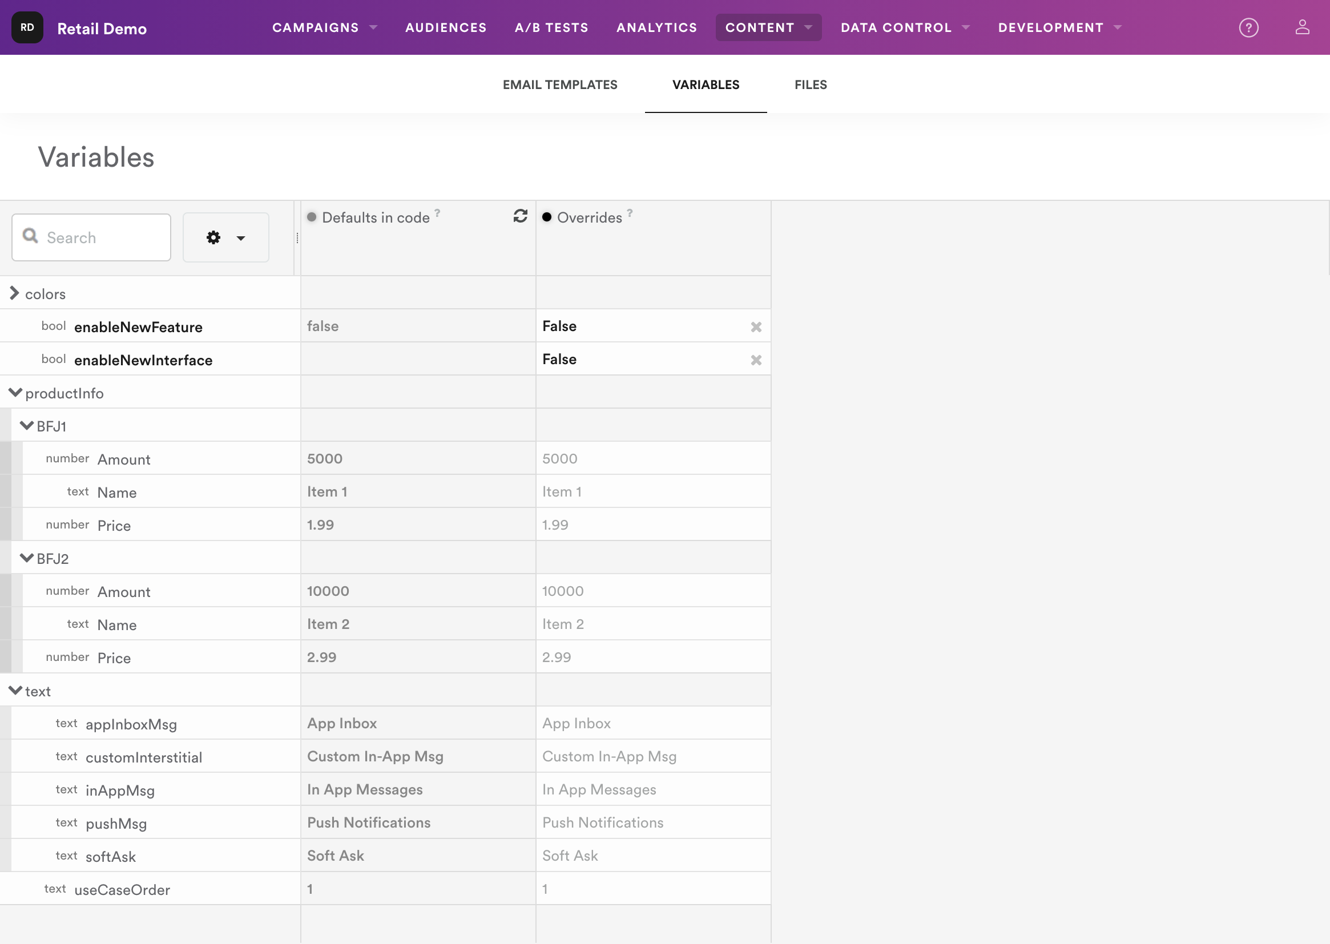Open the help question mark icon
This screenshot has width=1330, height=944.
pos(1248,27)
